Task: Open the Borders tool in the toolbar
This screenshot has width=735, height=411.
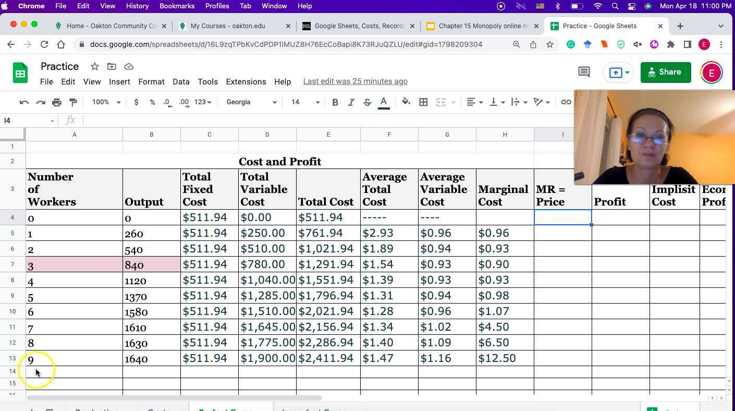Action: click(x=423, y=102)
